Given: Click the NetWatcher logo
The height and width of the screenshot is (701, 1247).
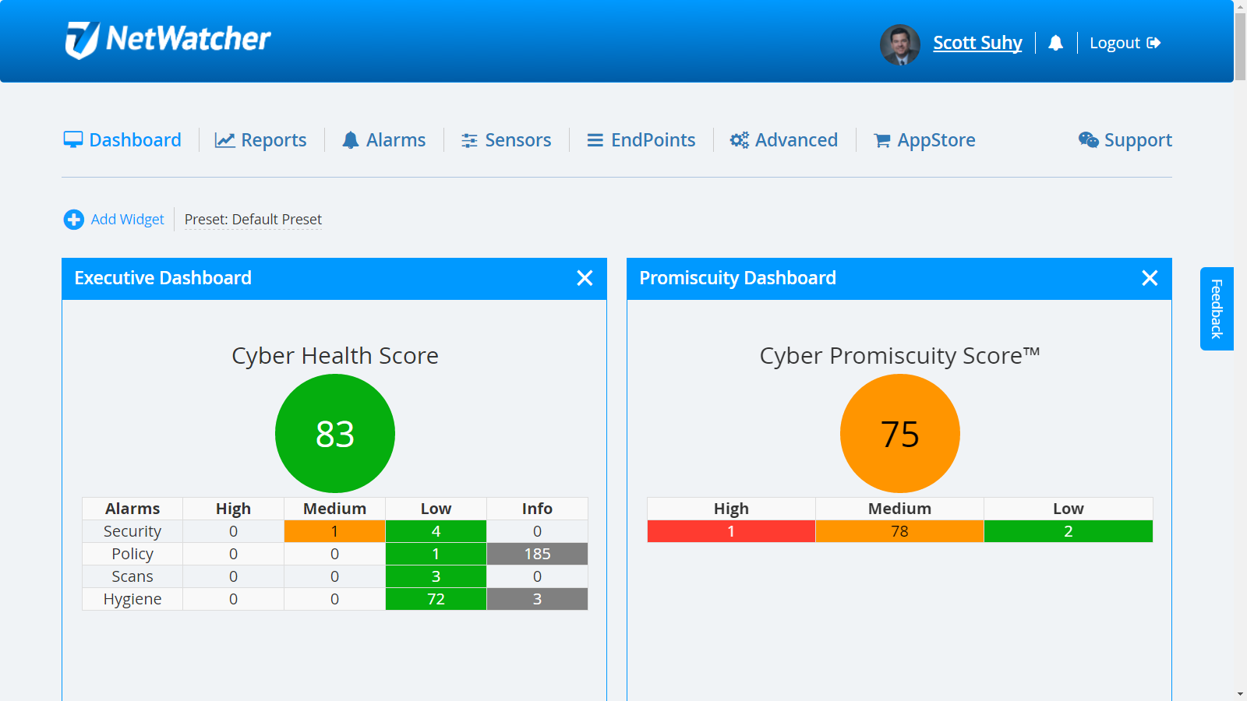Looking at the screenshot, I should 168,39.
